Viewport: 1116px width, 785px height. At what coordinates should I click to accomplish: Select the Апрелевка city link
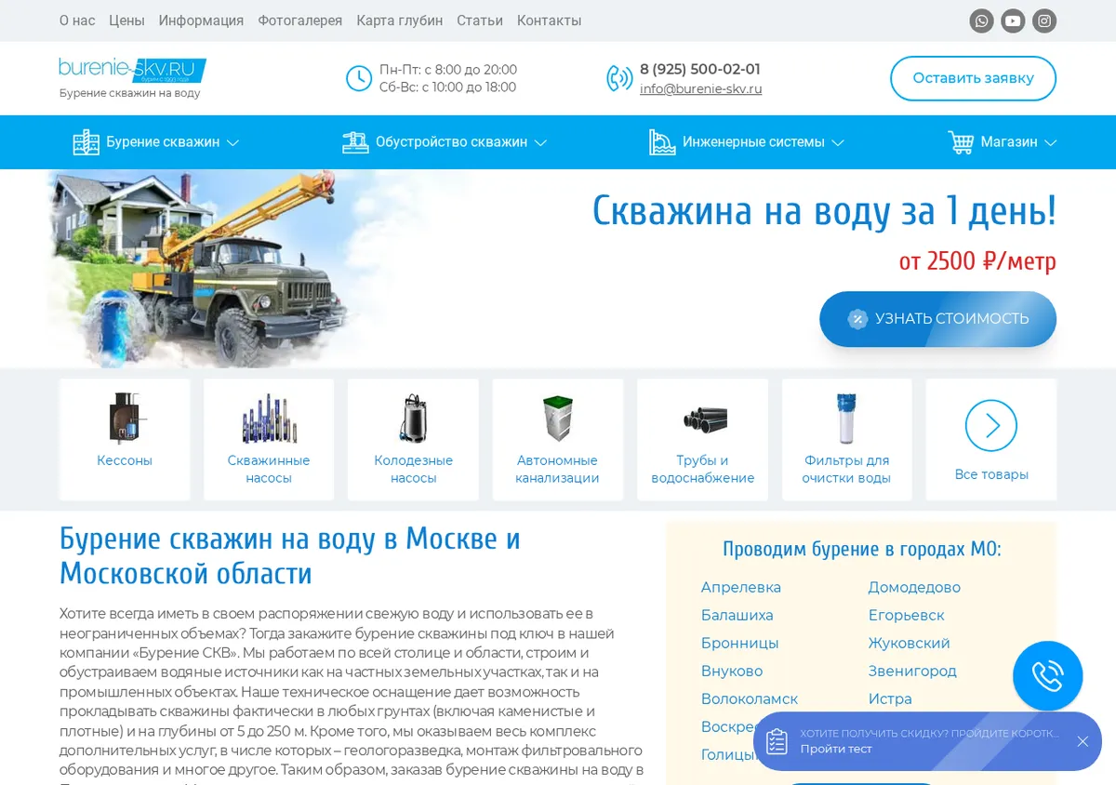pyautogui.click(x=741, y=588)
